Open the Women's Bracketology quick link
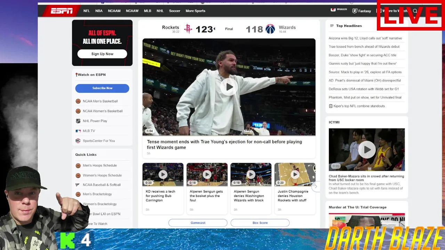 click(100, 204)
